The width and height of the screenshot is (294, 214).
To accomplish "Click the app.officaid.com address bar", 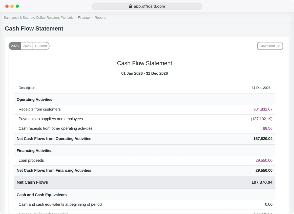I will pyautogui.click(x=147, y=6).
